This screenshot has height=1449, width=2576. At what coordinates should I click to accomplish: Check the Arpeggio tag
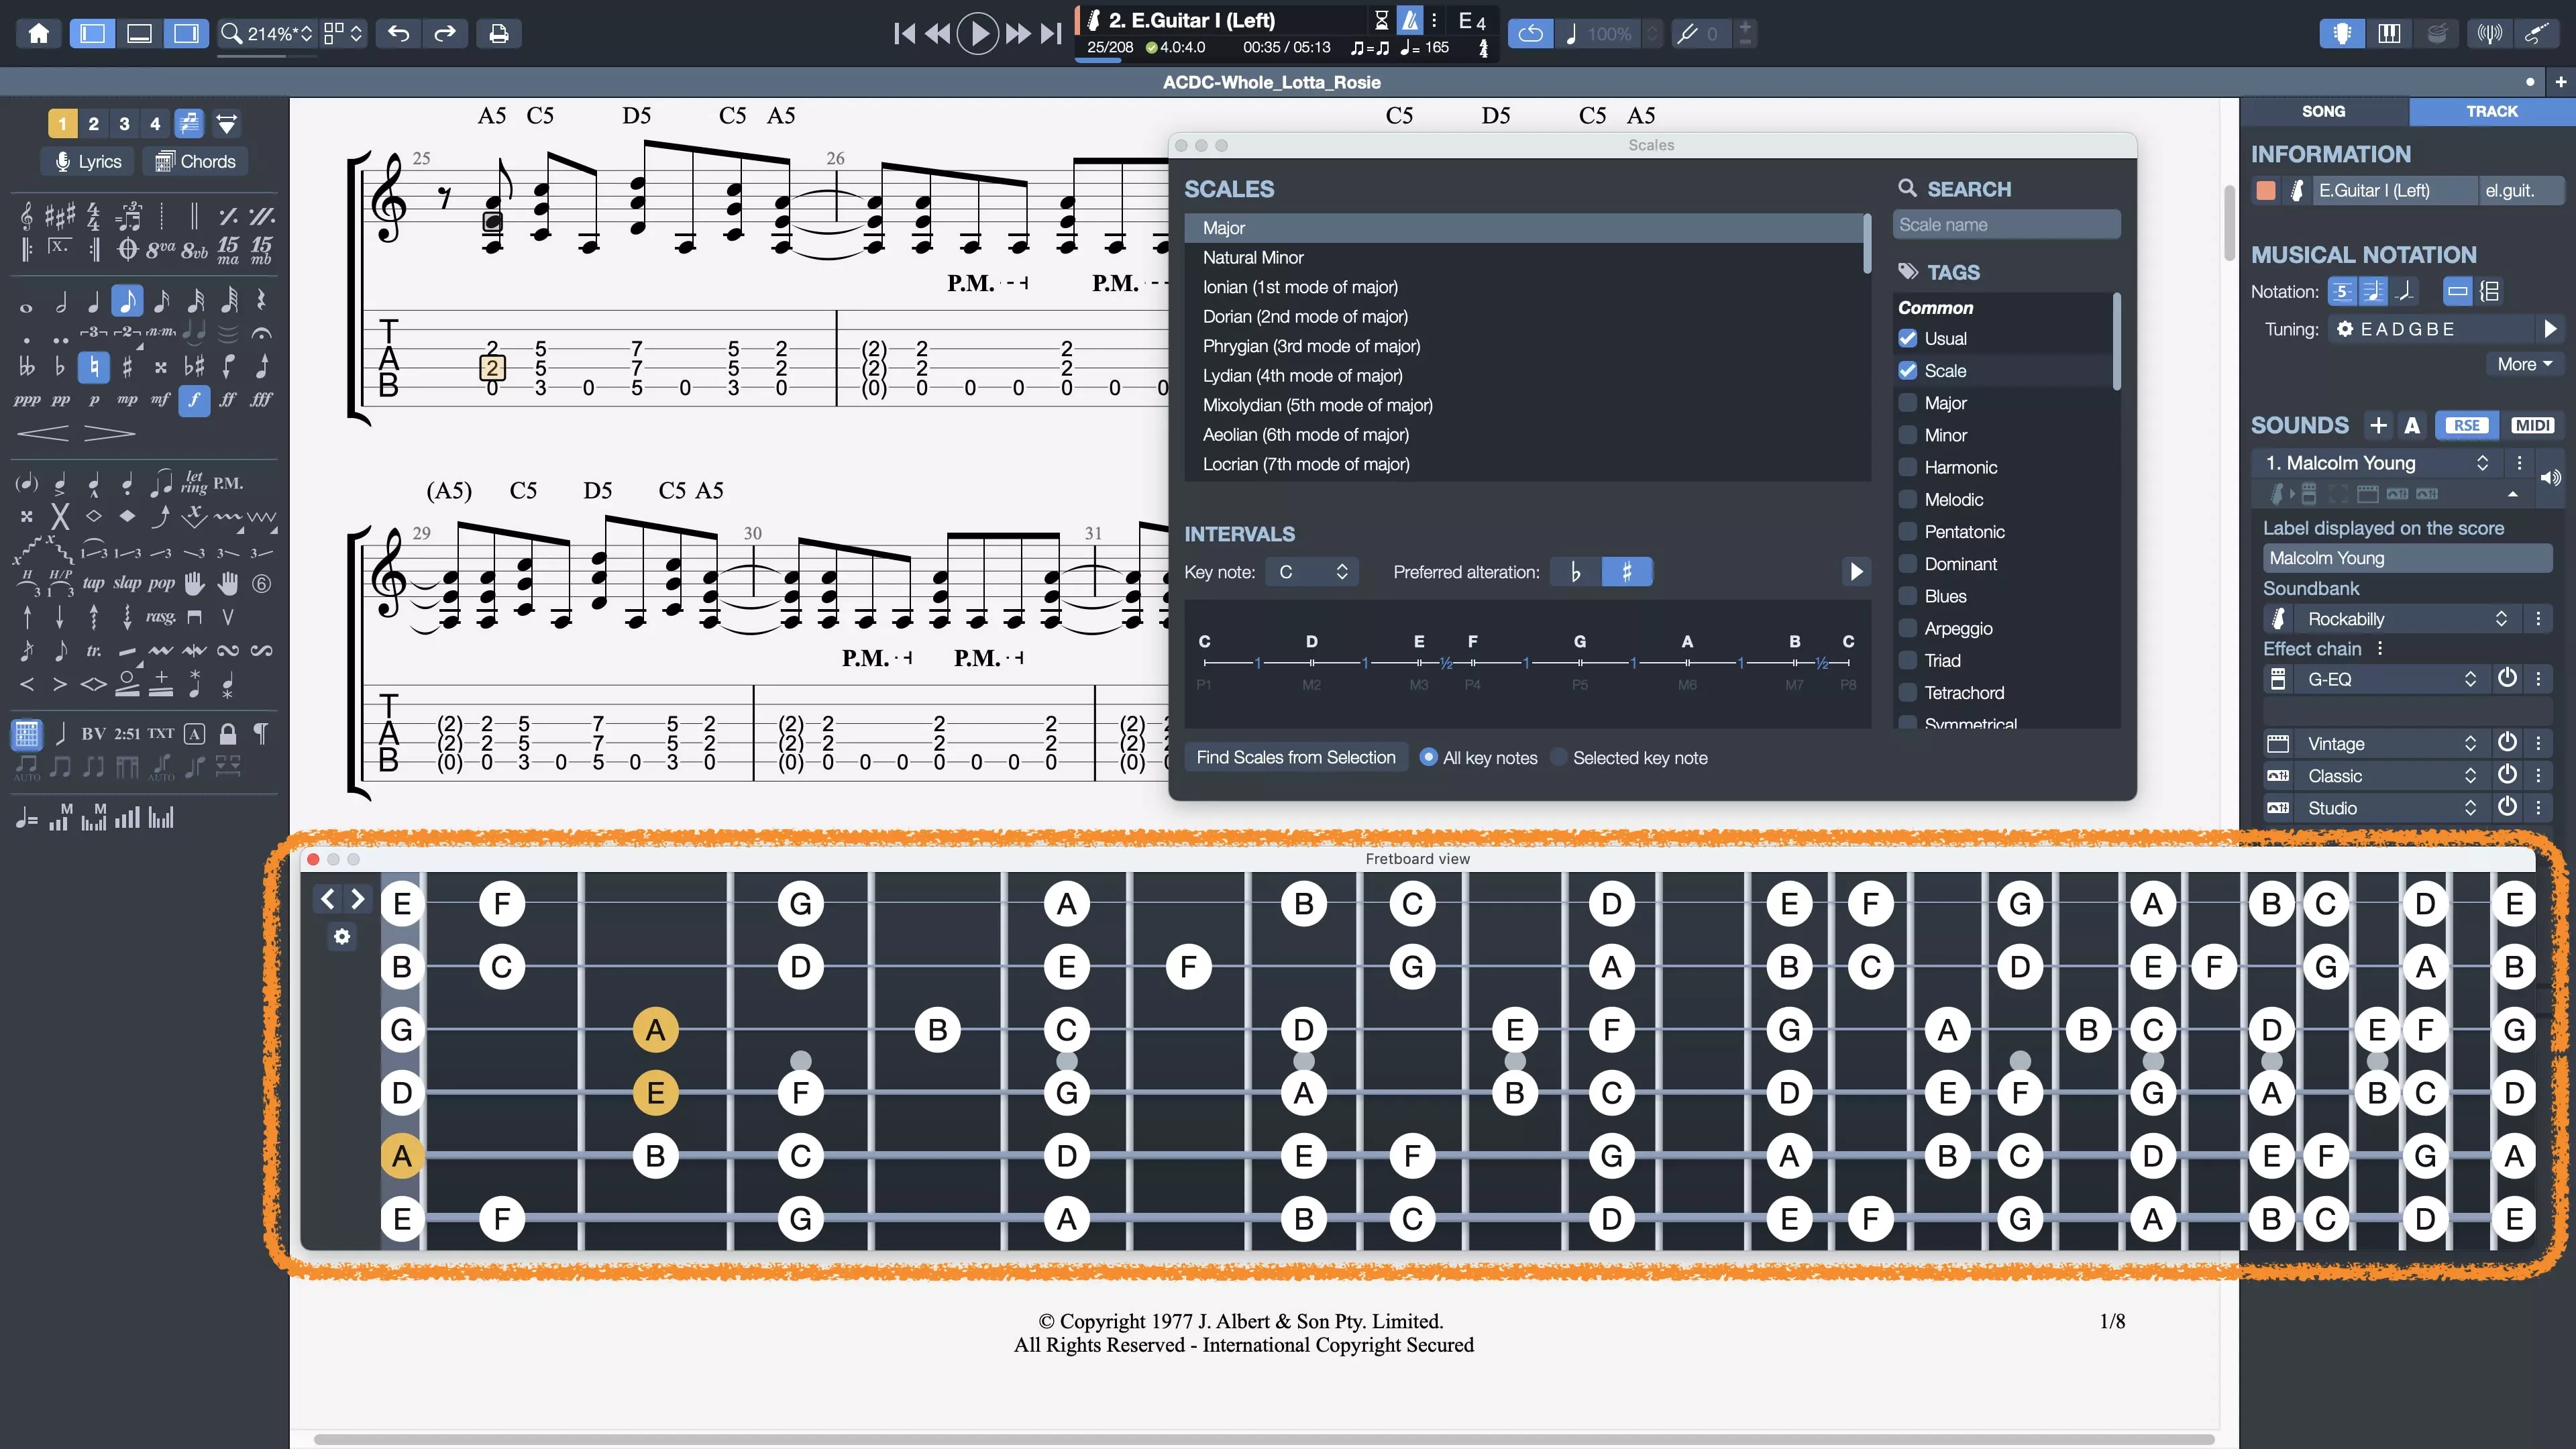[x=1908, y=629]
